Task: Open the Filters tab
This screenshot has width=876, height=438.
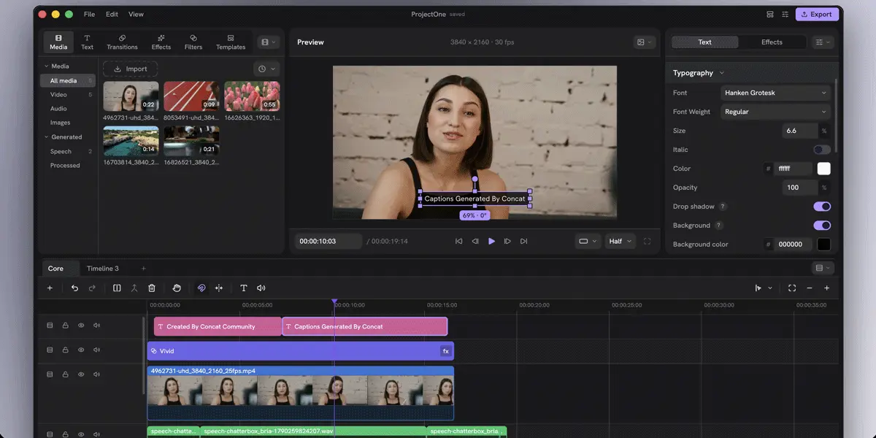Action: tap(193, 42)
